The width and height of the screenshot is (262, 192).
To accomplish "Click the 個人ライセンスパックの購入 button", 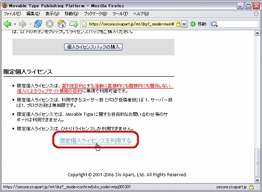I will 93,47.
